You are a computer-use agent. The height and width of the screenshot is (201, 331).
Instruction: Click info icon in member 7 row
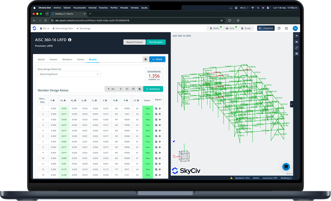pos(160,142)
